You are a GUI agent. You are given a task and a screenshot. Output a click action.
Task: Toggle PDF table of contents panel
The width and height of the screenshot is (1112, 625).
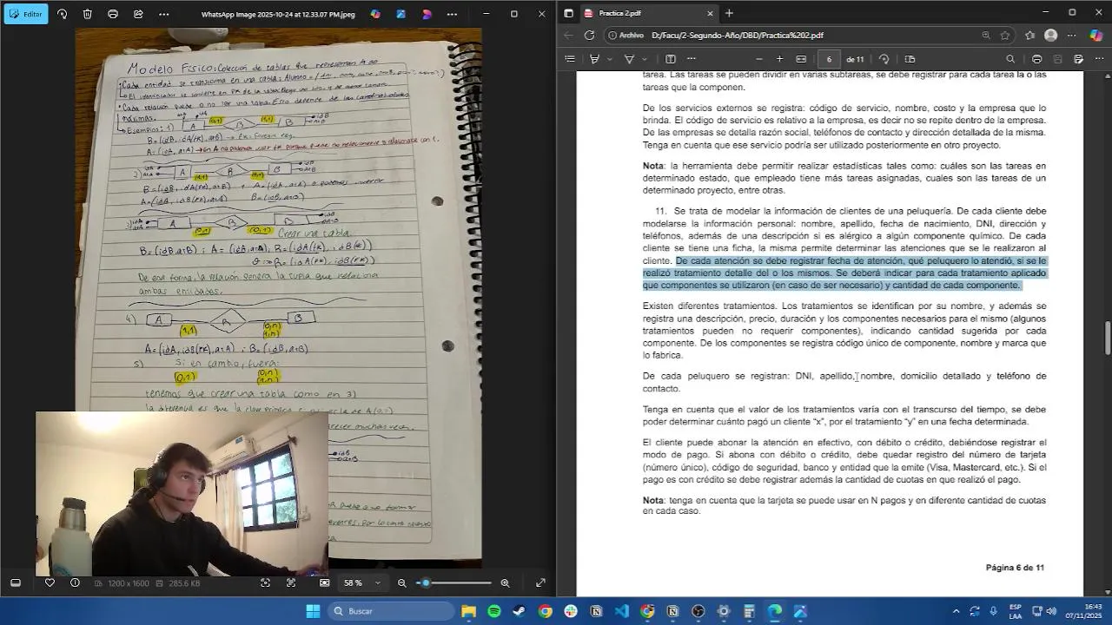coord(569,59)
